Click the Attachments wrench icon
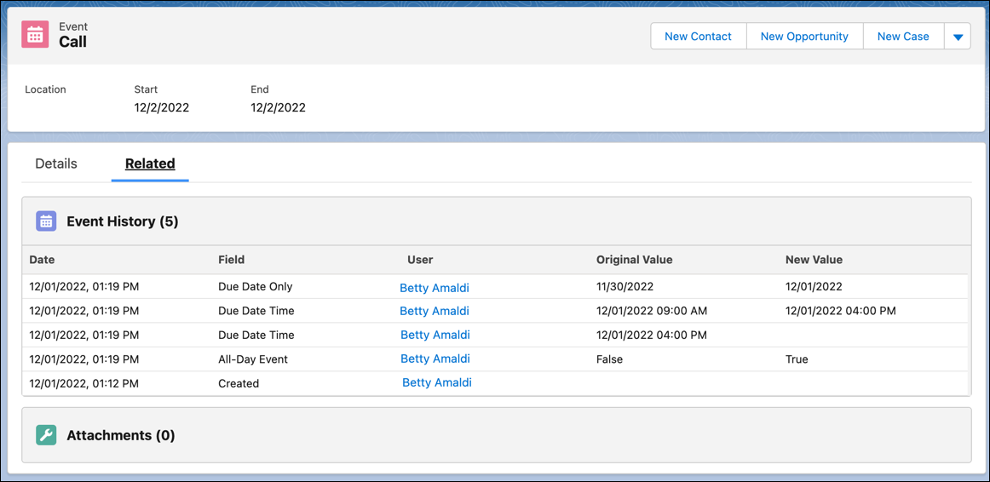Viewport: 990px width, 482px height. 46,435
